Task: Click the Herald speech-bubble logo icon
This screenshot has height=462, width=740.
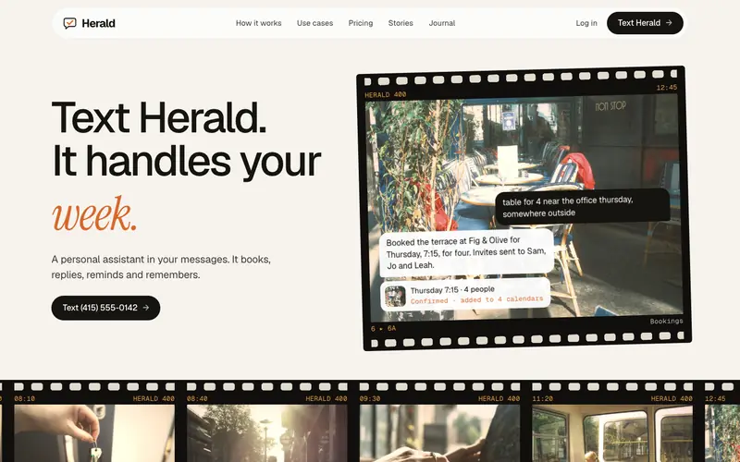Action: tap(70, 23)
